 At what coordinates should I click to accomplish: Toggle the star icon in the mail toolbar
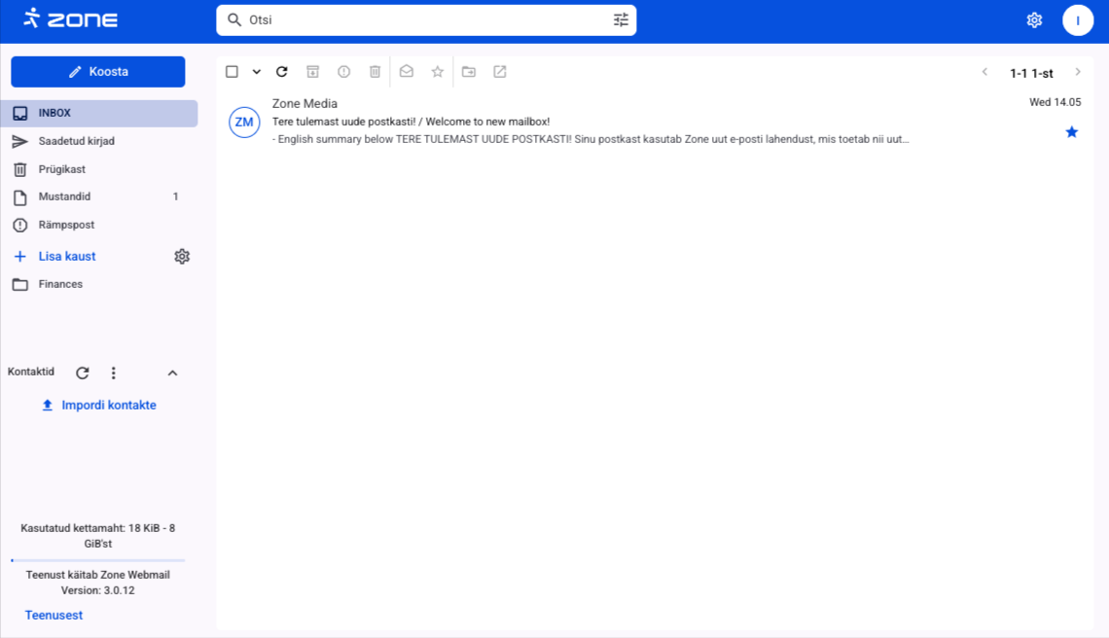tap(438, 72)
